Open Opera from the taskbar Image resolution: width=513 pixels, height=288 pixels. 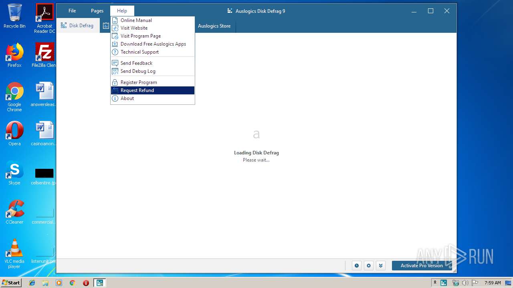click(x=86, y=283)
